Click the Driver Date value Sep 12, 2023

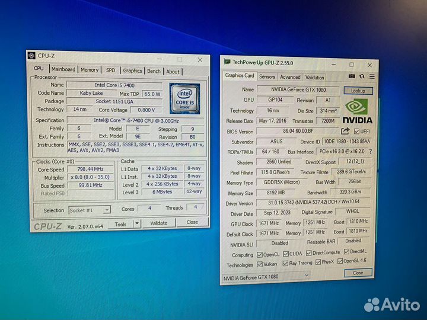click(x=277, y=213)
